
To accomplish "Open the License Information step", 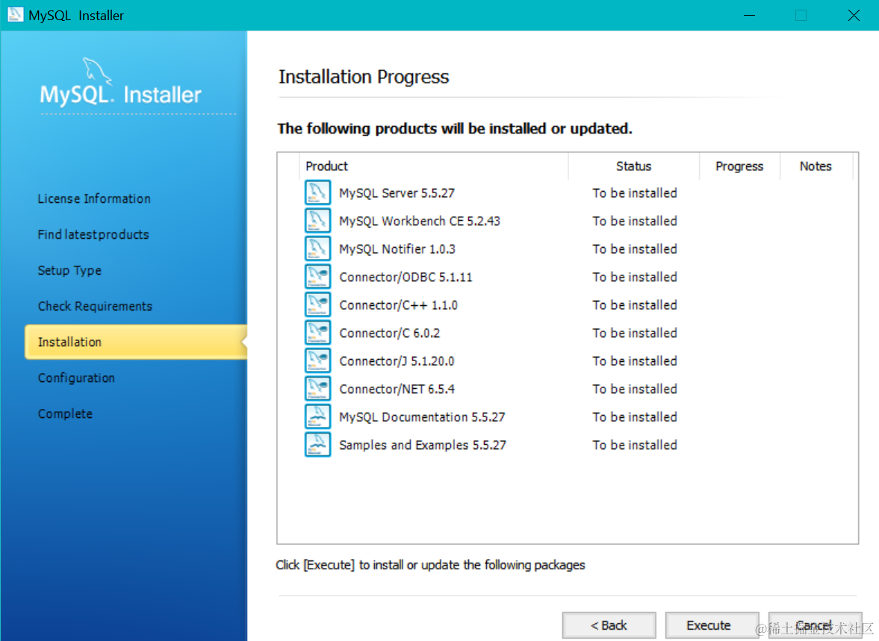I will click(x=94, y=199).
